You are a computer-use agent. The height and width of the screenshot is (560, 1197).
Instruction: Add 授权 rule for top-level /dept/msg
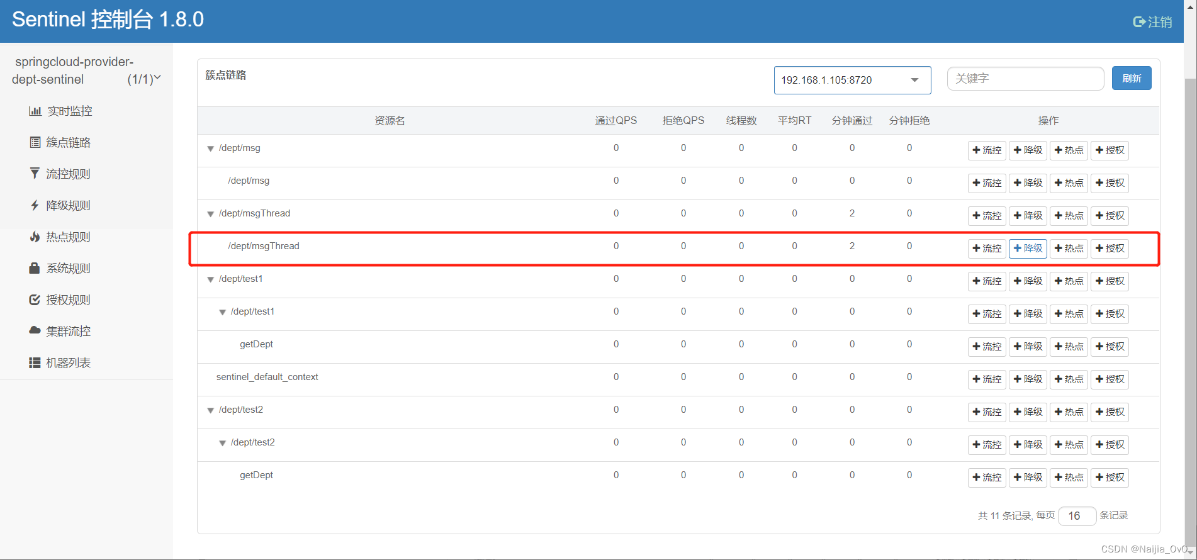click(1110, 150)
